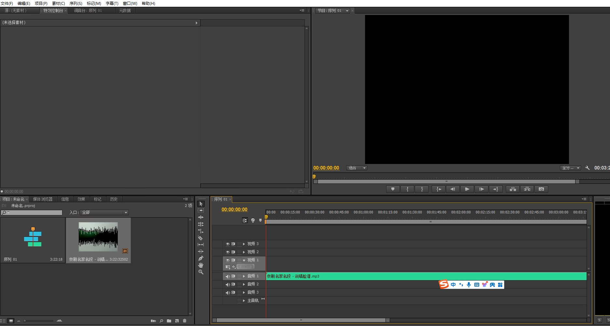The width and height of the screenshot is (610, 326).
Task: Expand the 视频 3 track
Action: tap(244, 244)
